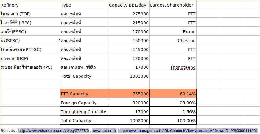Open the manager.co.th ViewNews source link

[x=188, y=131]
